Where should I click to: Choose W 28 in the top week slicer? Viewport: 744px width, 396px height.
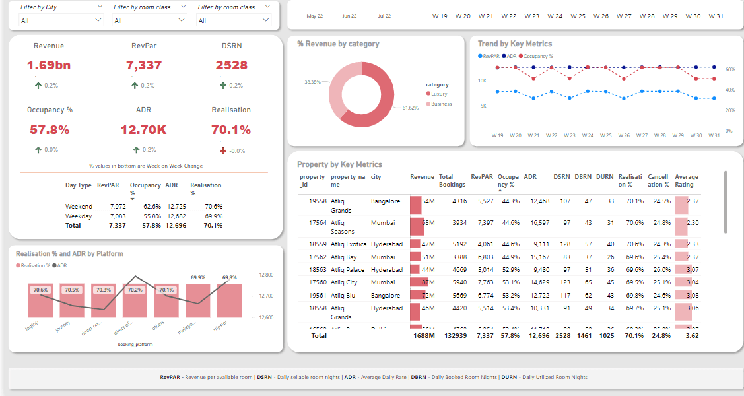click(x=647, y=16)
